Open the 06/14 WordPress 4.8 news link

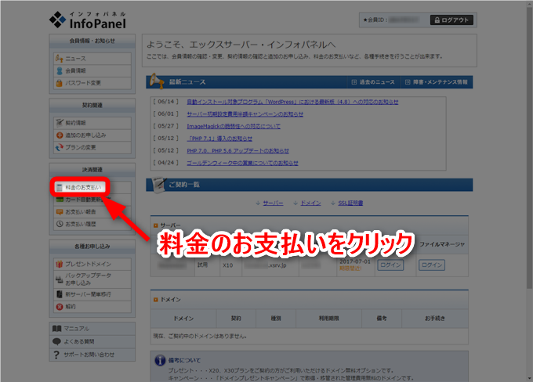(x=292, y=102)
